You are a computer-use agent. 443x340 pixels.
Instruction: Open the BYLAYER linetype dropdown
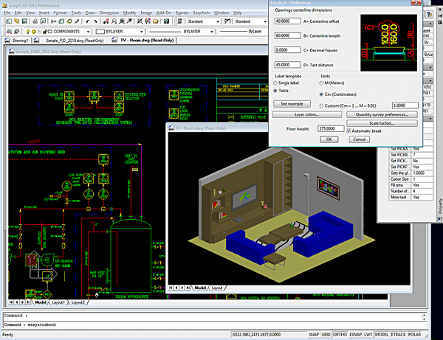pos(211,32)
